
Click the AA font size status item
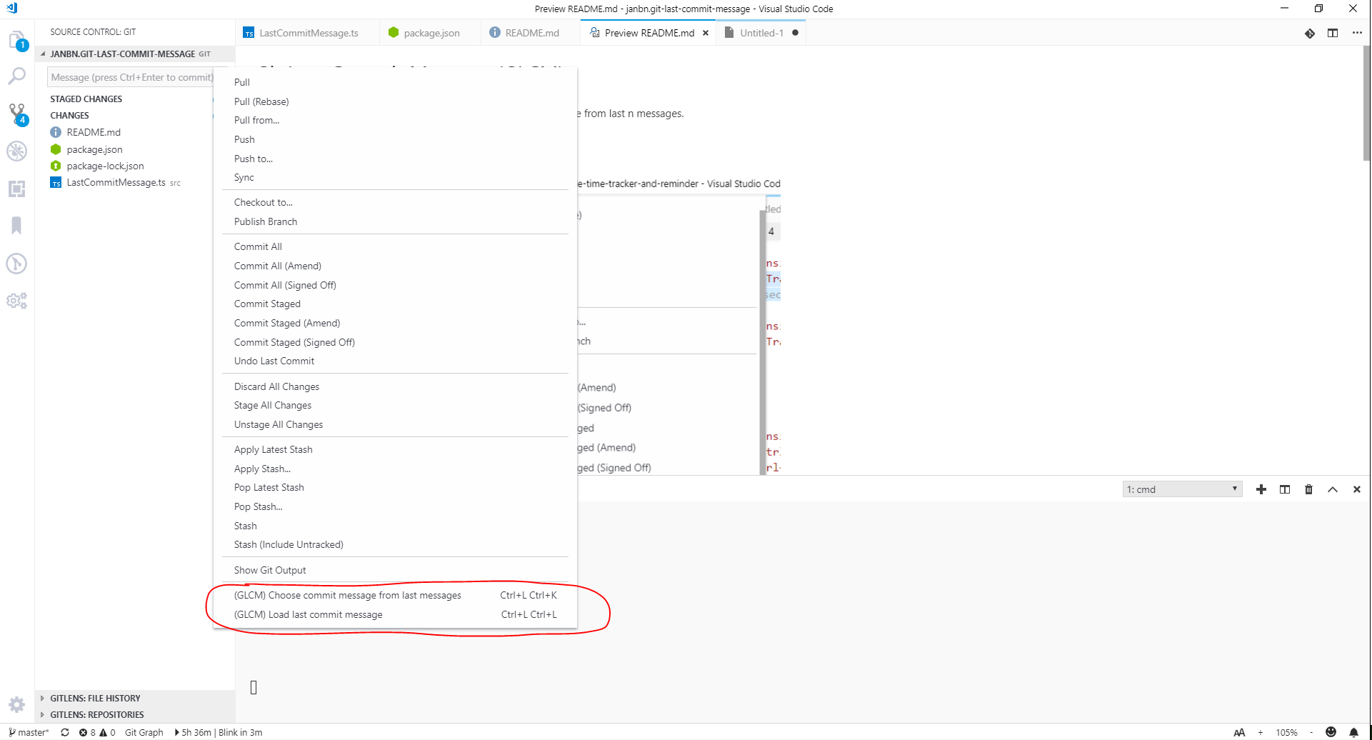(1239, 732)
